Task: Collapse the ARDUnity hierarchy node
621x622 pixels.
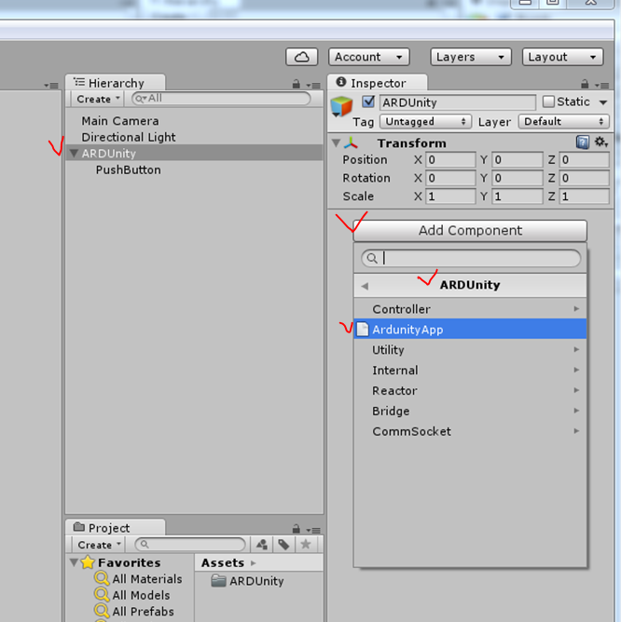Action: click(x=74, y=153)
